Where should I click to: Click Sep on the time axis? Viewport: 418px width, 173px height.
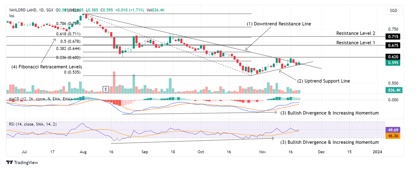click(145, 152)
